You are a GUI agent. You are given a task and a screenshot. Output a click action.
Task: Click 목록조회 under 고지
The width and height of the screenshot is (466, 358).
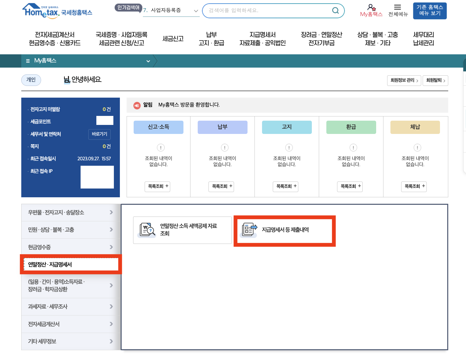286,187
